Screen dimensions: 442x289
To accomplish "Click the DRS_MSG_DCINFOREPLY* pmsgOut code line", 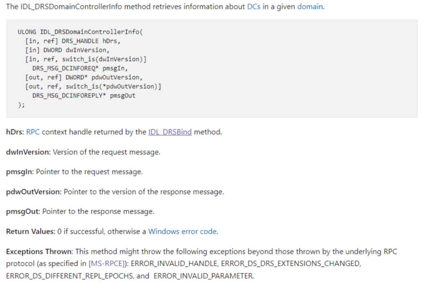I will pyautogui.click(x=84, y=95).
